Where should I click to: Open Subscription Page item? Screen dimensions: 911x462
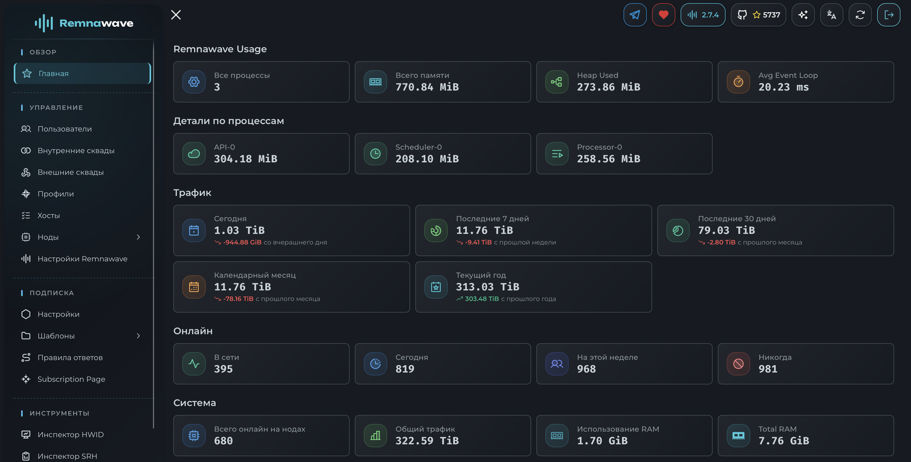[83, 379]
